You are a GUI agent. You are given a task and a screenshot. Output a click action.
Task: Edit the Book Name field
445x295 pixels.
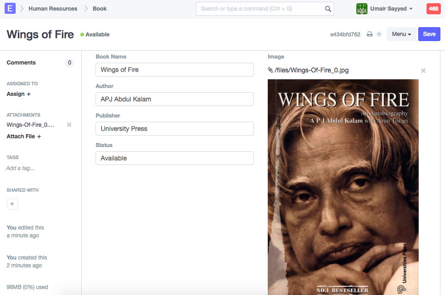point(174,70)
